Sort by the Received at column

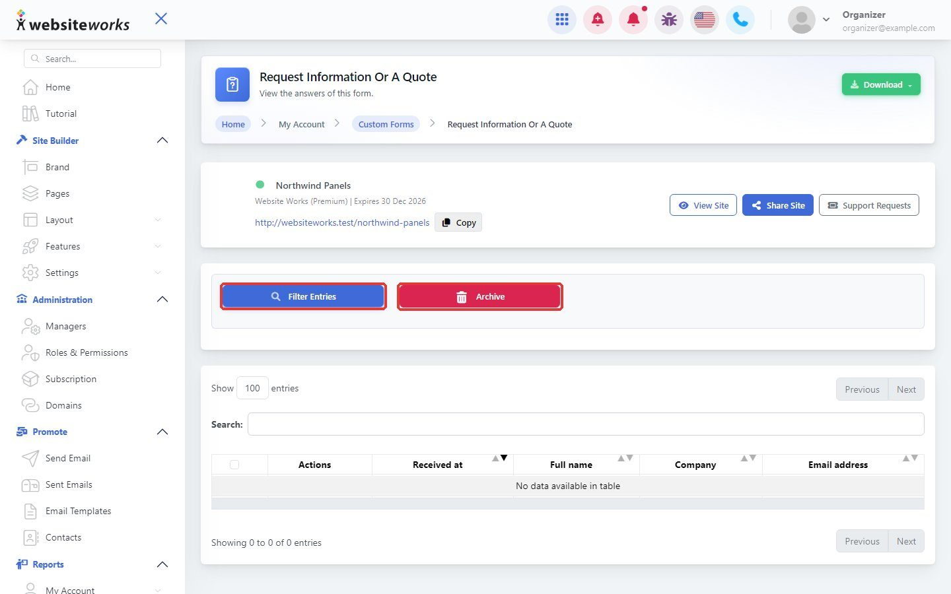(442, 465)
